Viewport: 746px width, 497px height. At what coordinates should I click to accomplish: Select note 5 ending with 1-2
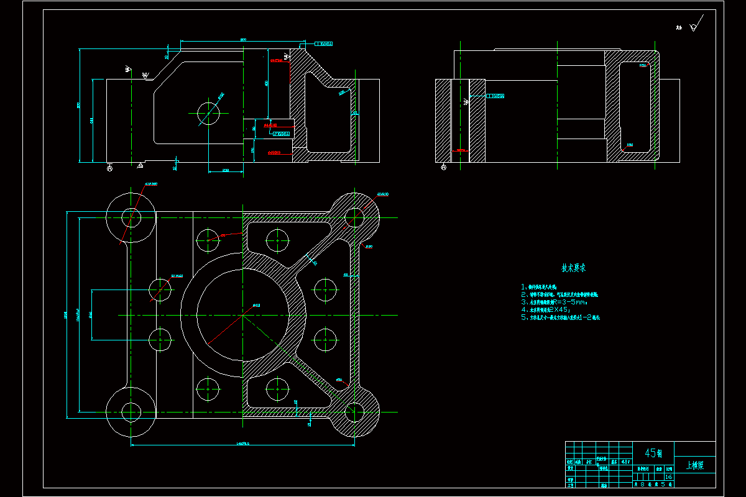click(560, 317)
